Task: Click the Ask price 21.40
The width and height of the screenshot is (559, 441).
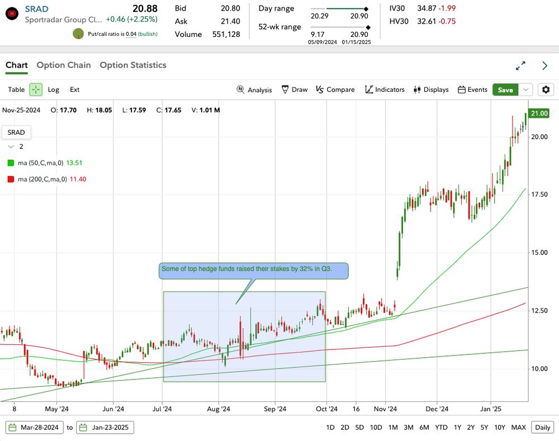Action: click(x=230, y=21)
